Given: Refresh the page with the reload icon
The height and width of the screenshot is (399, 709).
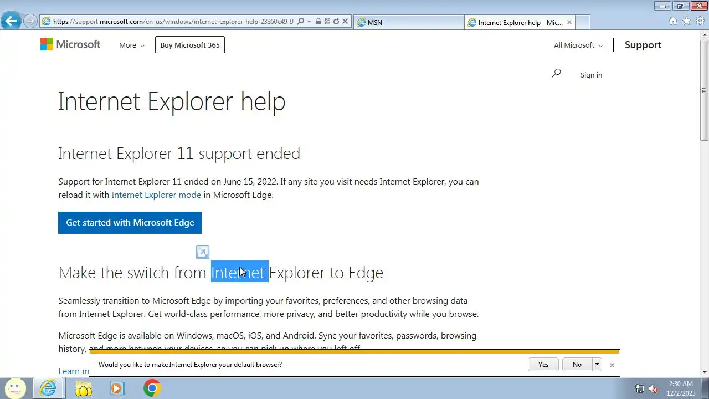Looking at the screenshot, I should [x=336, y=22].
